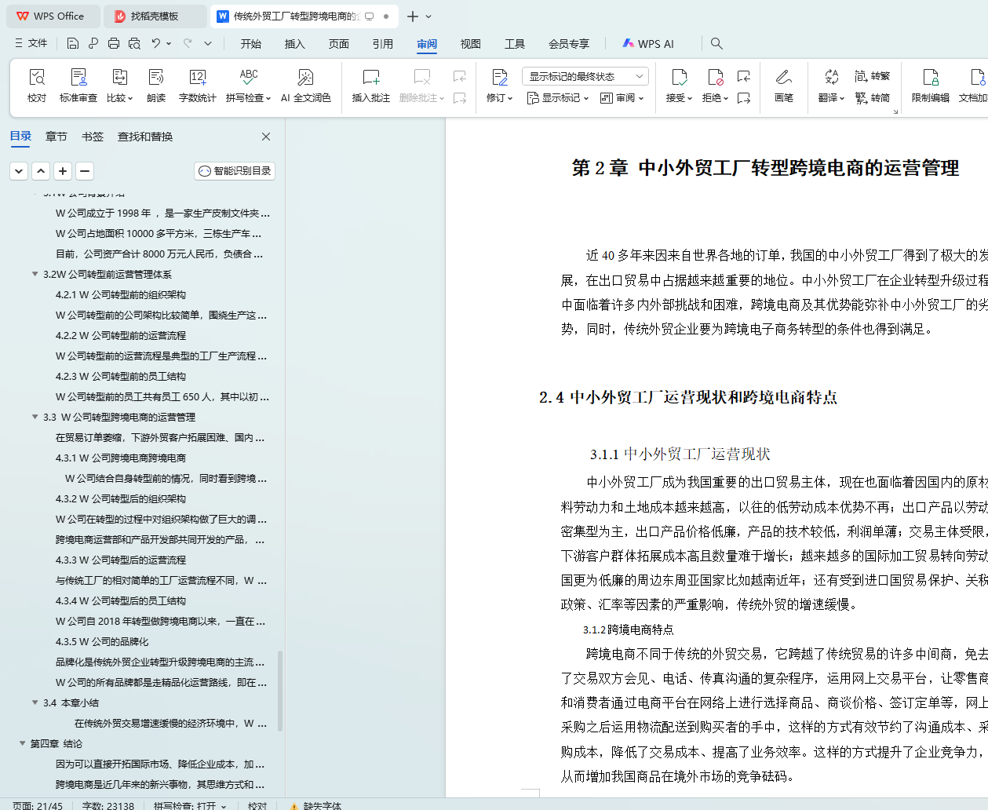988x810 pixels.
Task: Toggle spell check status in status bar
Action: pos(190,805)
